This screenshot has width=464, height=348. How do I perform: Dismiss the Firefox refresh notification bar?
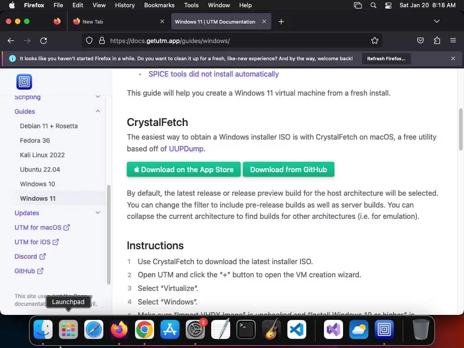[453, 58]
